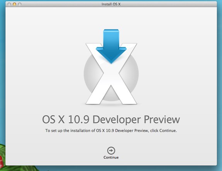
Task: Click the blue download arrow on the logo
Action: click(111, 46)
